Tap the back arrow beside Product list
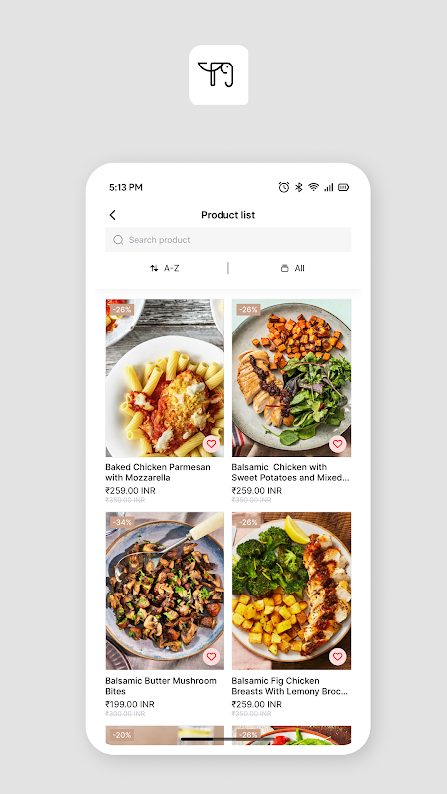The width and height of the screenshot is (447, 794). click(112, 215)
